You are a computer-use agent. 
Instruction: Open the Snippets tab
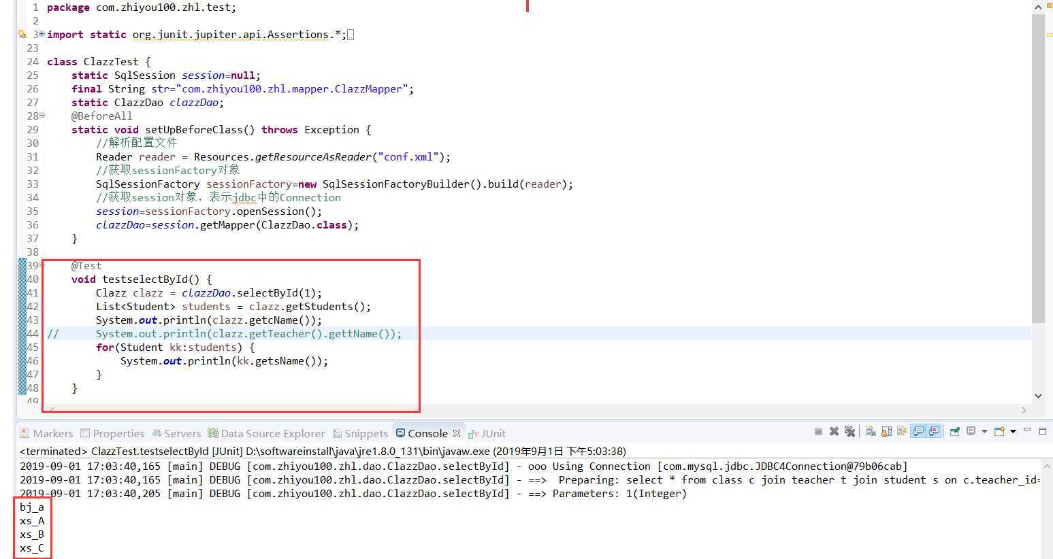click(x=360, y=433)
